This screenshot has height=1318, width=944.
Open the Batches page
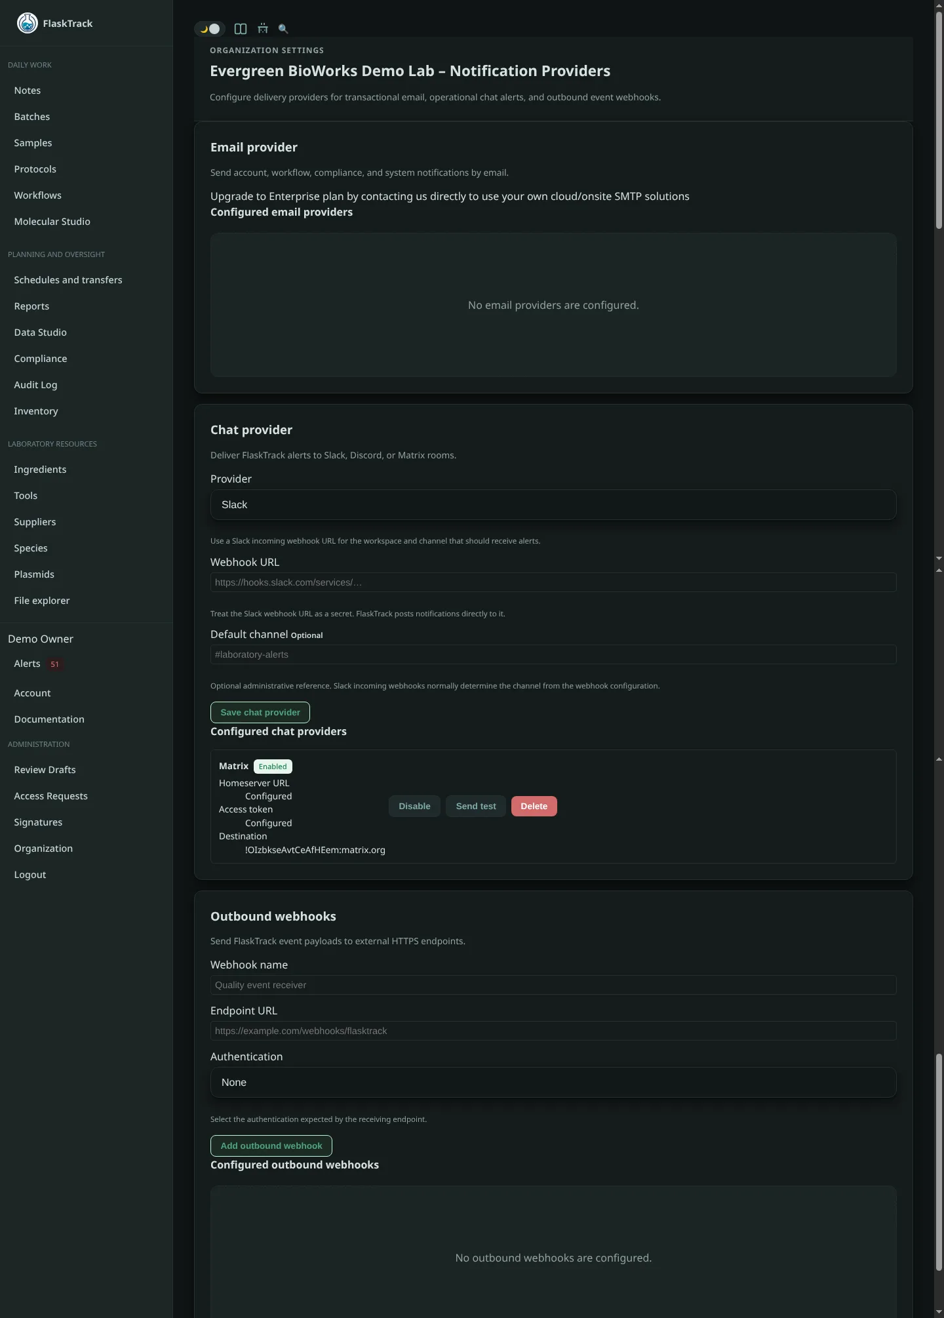32,117
